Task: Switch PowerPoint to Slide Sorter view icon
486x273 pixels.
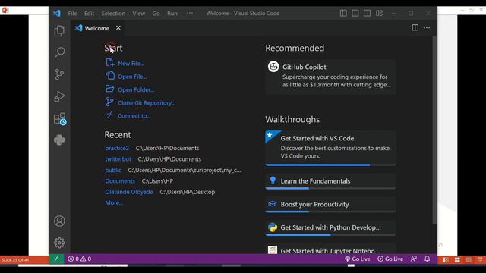Action: (457, 259)
